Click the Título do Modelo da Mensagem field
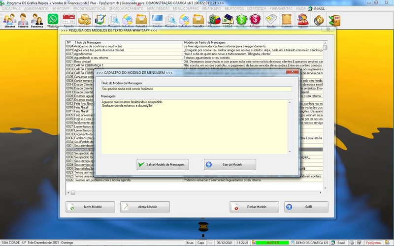 pos(196,89)
